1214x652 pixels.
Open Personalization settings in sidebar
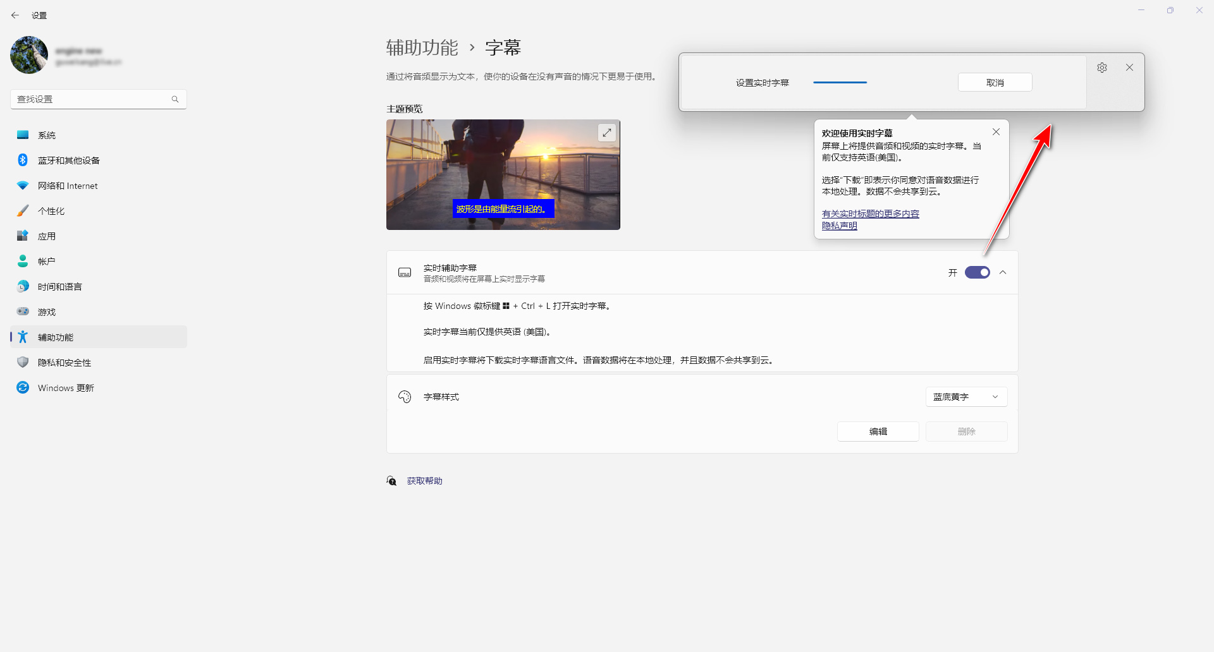pos(51,211)
